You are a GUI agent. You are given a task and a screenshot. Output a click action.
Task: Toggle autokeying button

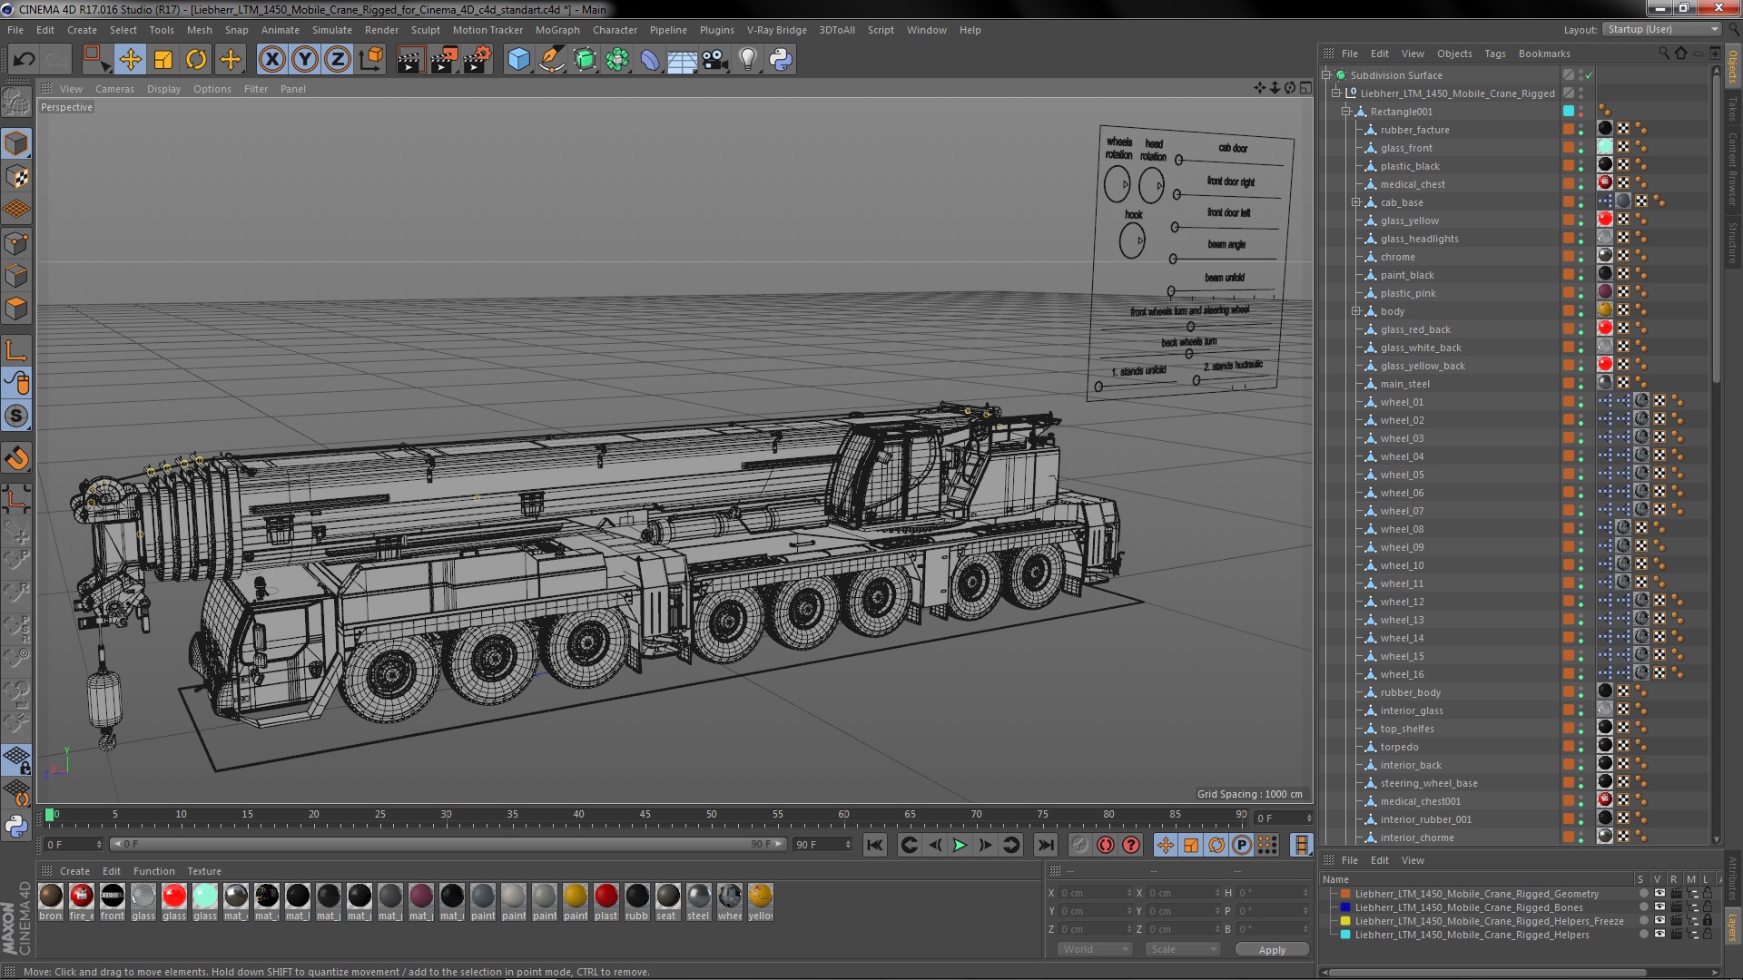(1105, 845)
